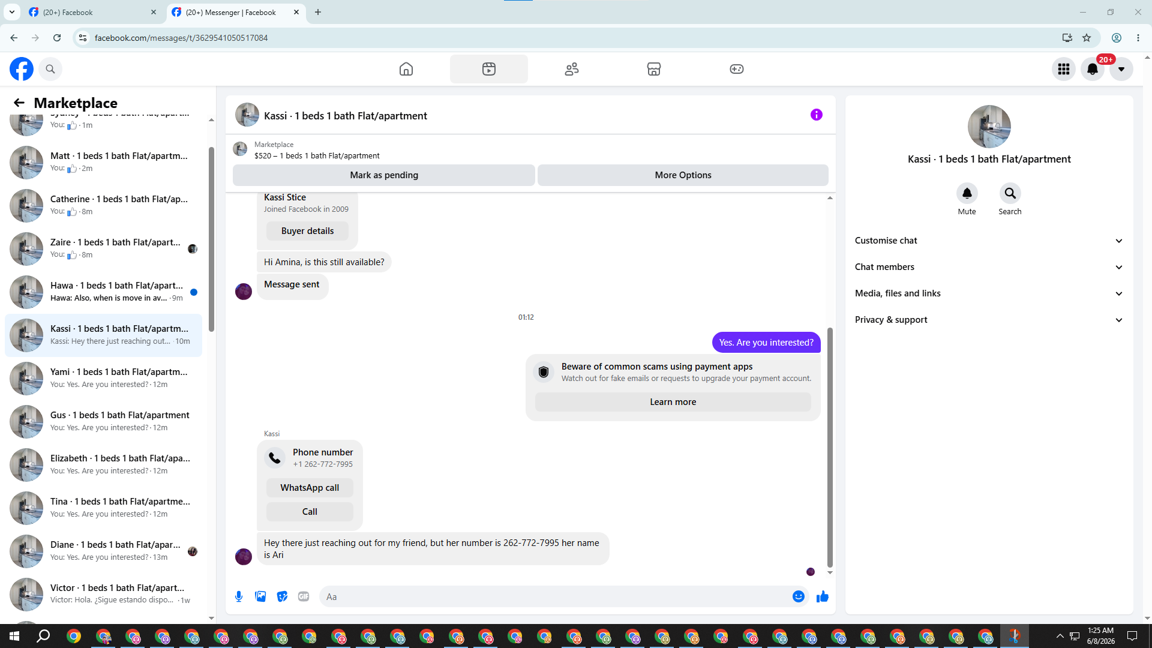Click the phone icon in Kassi's card
Screen dimensions: 1152x648
(x=275, y=458)
